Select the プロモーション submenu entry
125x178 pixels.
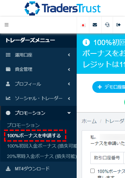(23, 125)
